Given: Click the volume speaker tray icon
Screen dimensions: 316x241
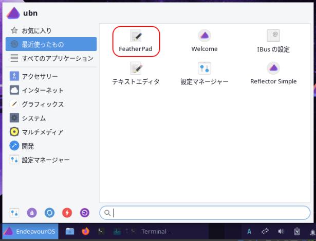Looking at the screenshot, I should (281, 231).
